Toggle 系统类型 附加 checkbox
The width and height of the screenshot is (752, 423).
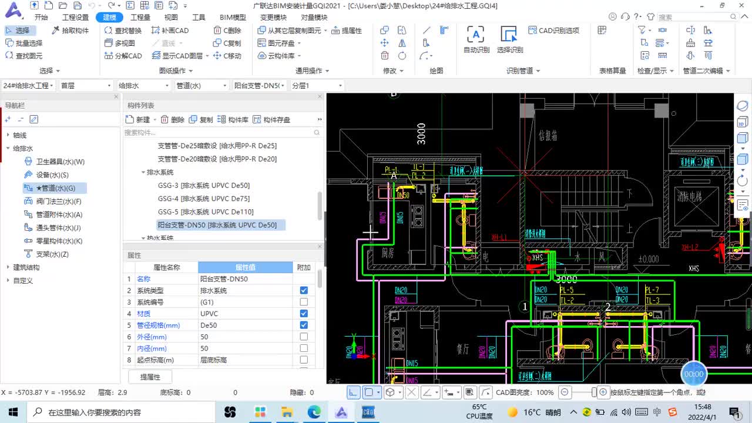304,290
